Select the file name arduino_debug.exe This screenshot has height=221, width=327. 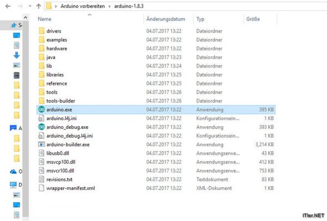click(x=68, y=127)
